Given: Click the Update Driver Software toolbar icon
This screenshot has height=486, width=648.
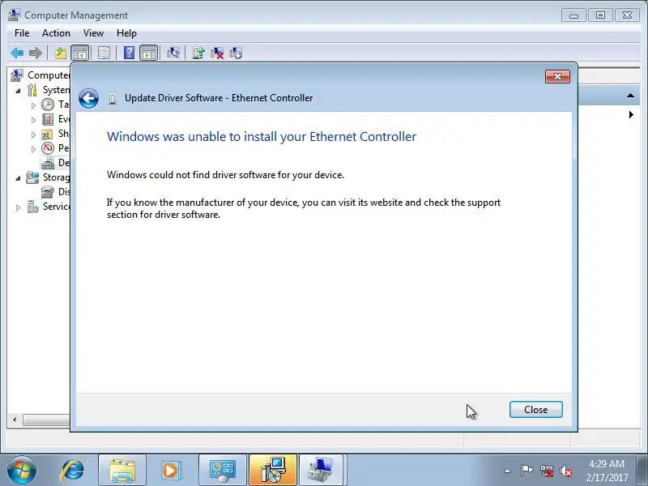Looking at the screenshot, I should tap(198, 53).
